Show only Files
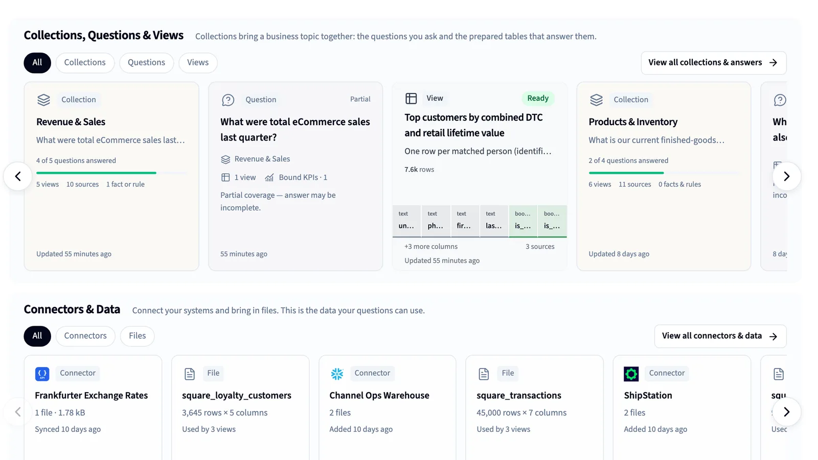This screenshot has width=818, height=460. click(138, 336)
